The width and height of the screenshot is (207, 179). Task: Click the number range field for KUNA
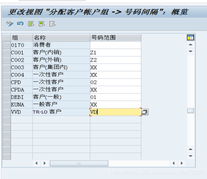pyautogui.click(x=116, y=104)
